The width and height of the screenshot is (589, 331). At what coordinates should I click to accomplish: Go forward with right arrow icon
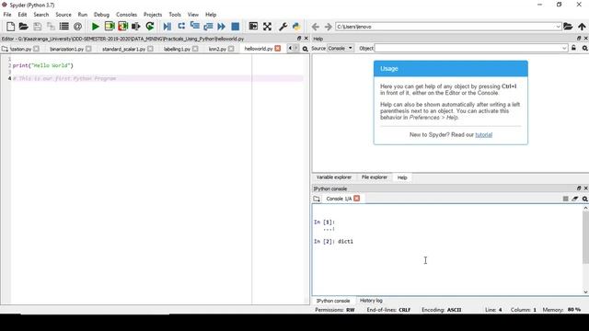click(x=329, y=27)
